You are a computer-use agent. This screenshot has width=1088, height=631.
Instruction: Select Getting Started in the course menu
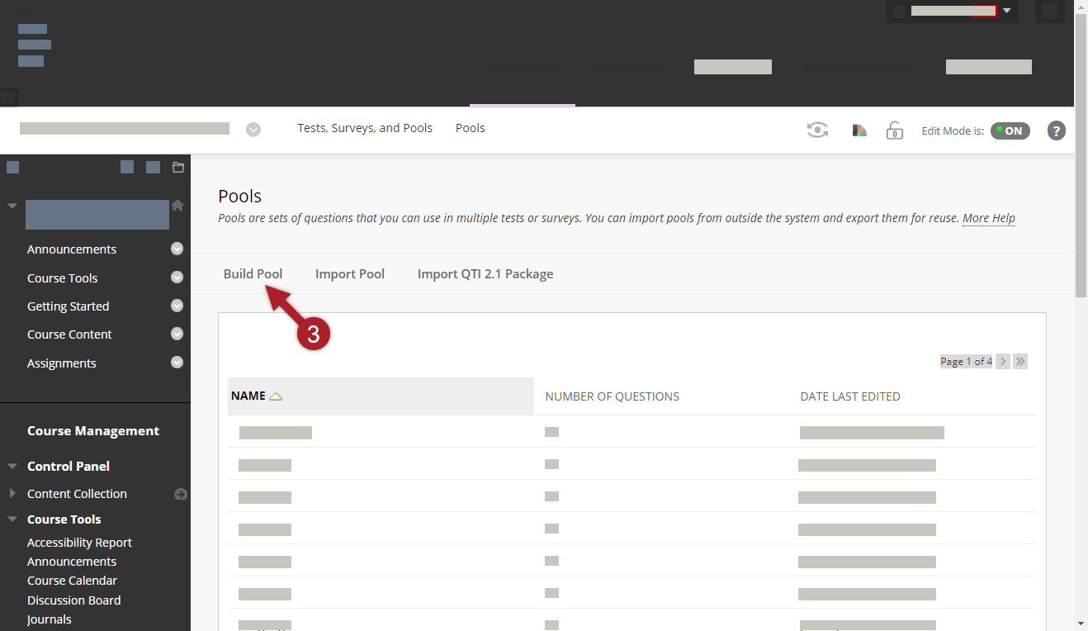point(68,306)
